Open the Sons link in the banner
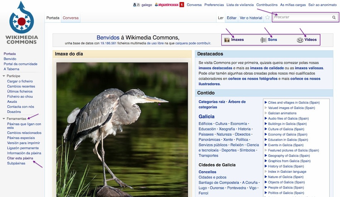 pyautogui.click(x=272, y=40)
